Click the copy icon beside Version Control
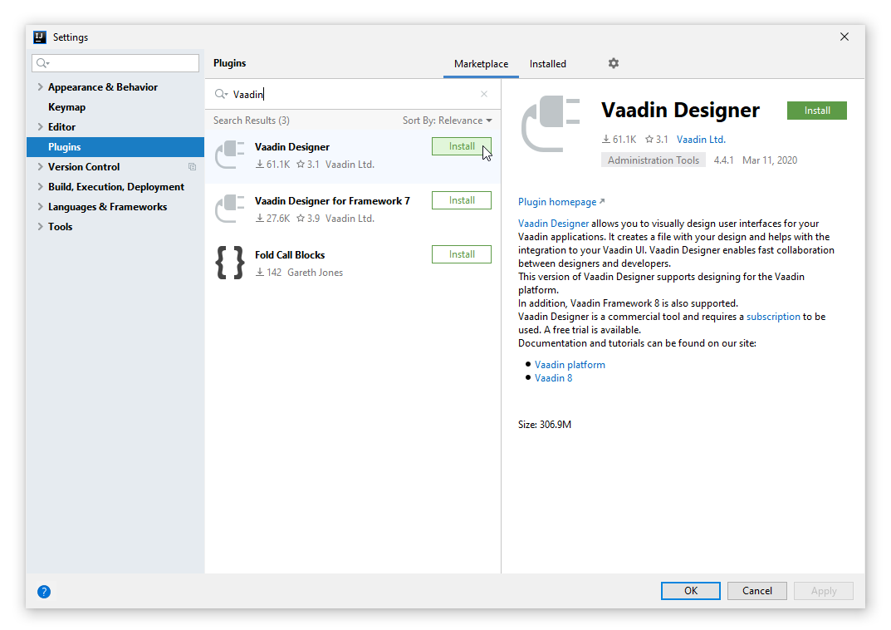 (x=192, y=166)
